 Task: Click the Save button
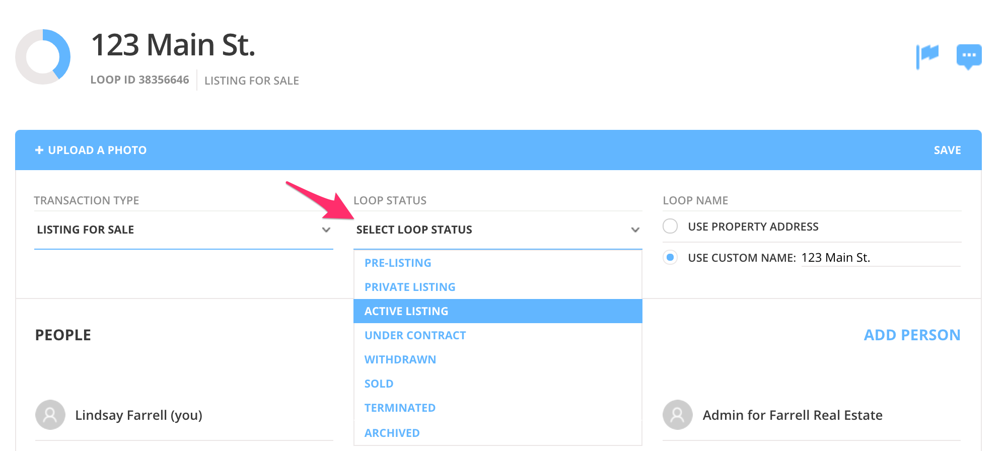click(947, 149)
